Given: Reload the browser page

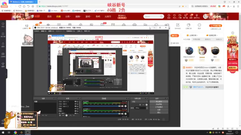Looking at the screenshot, I should (x=20, y=6).
